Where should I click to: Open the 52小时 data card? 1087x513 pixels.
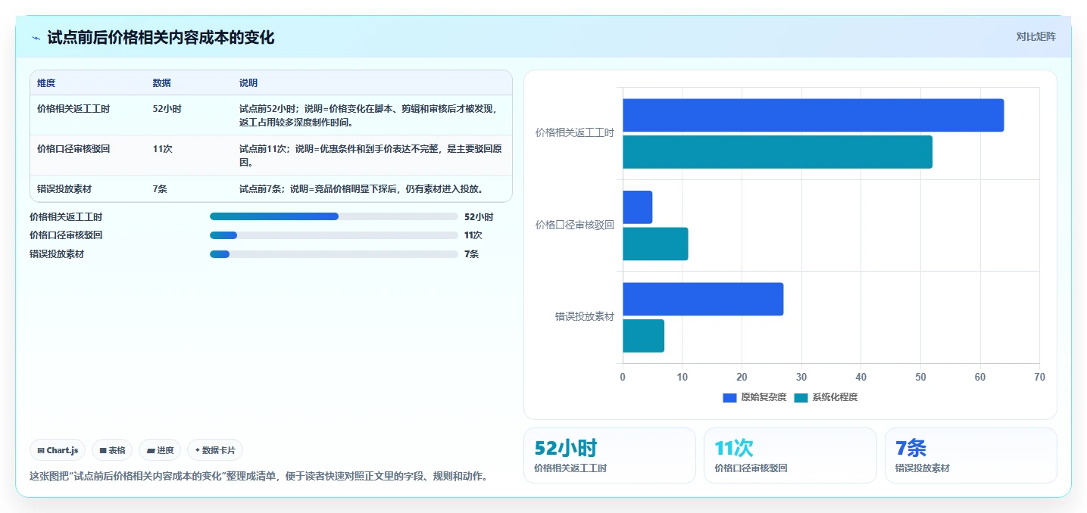610,455
